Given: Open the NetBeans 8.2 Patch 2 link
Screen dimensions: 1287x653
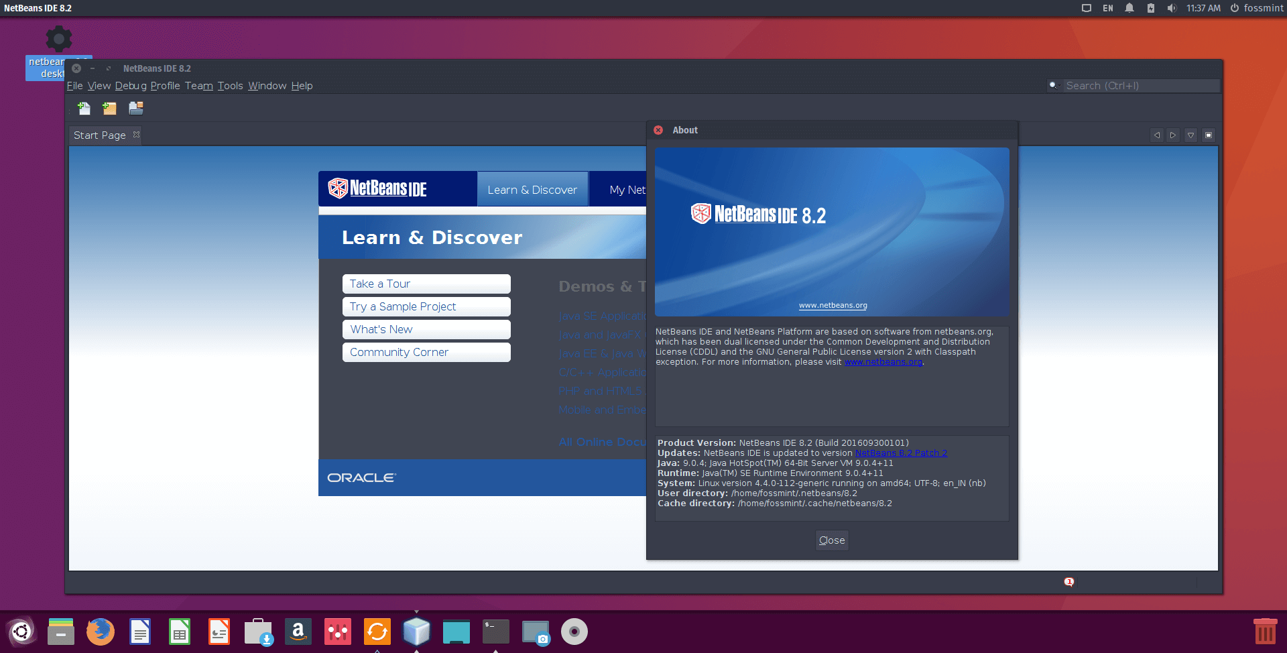Looking at the screenshot, I should [x=901, y=453].
